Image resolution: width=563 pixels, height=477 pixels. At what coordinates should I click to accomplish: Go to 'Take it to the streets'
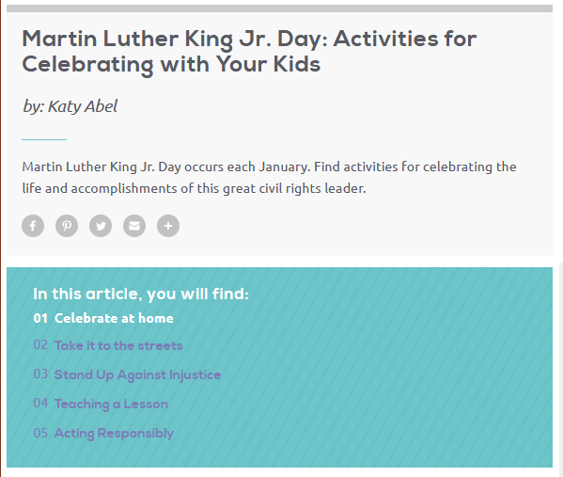click(118, 345)
